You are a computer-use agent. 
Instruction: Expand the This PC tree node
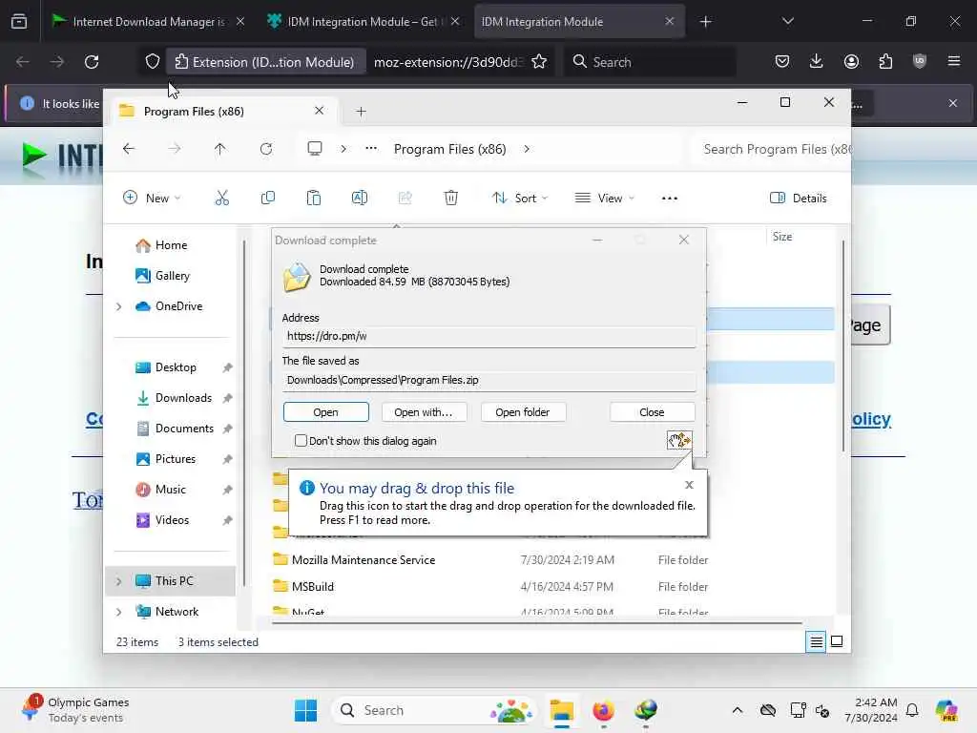point(118,581)
